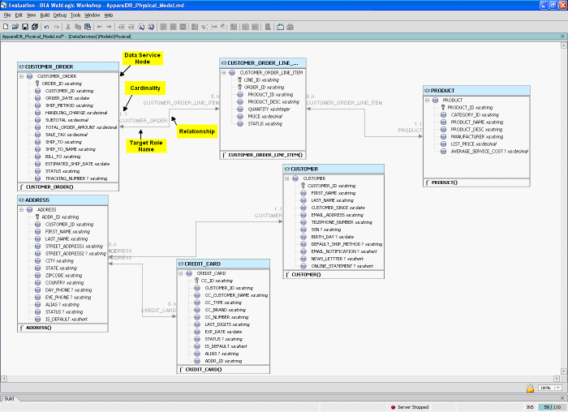Click the Save All toolbar icon
Viewport: 568px width, 412px height.
pos(35,27)
